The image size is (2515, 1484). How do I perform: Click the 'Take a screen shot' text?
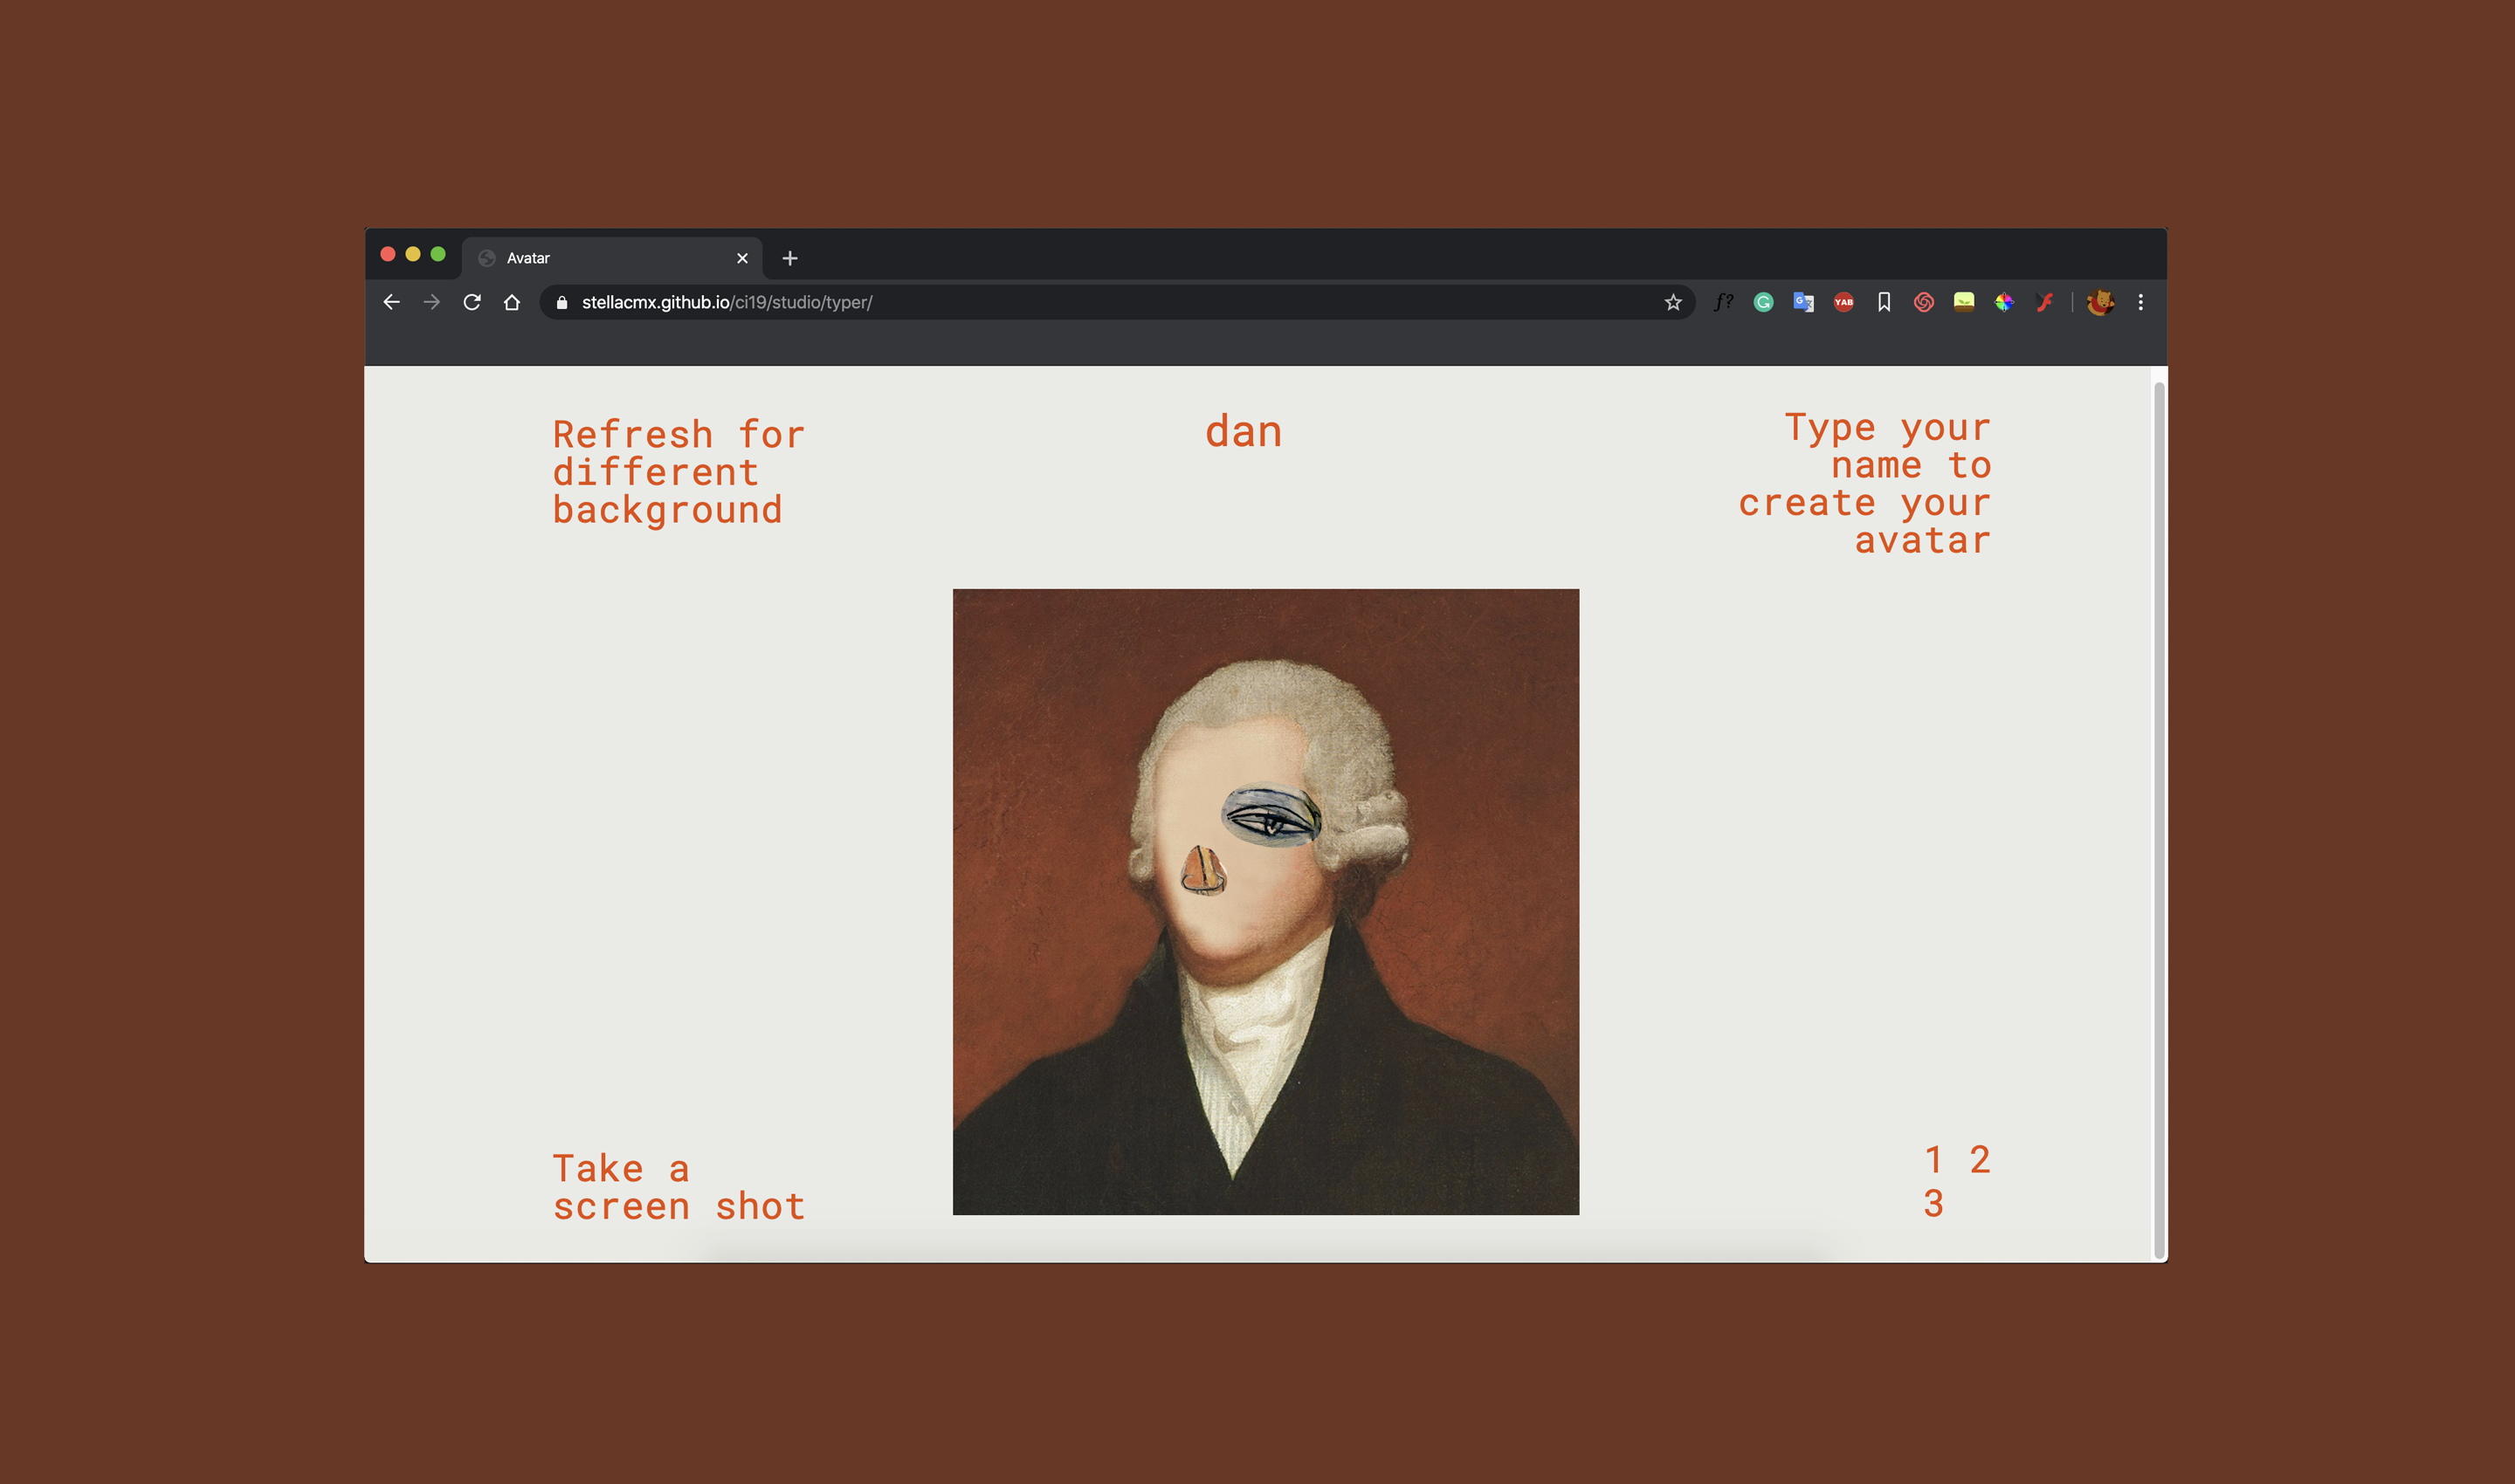pyautogui.click(x=679, y=1188)
